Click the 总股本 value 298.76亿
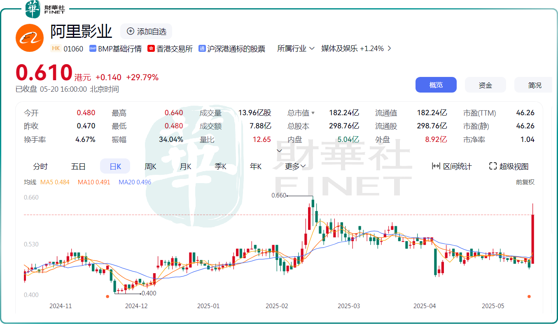Image resolution: width=558 pixels, height=332 pixels. (x=344, y=126)
